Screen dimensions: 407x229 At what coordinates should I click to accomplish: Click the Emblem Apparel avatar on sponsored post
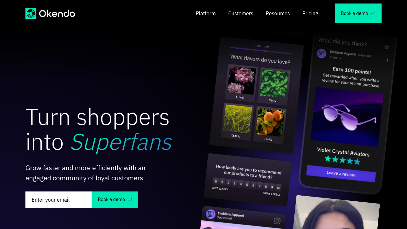click(x=210, y=214)
